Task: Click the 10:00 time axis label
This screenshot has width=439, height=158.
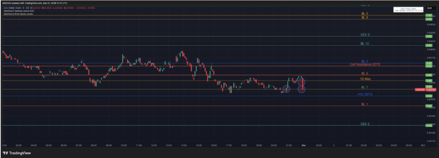Action: click(x=124, y=146)
